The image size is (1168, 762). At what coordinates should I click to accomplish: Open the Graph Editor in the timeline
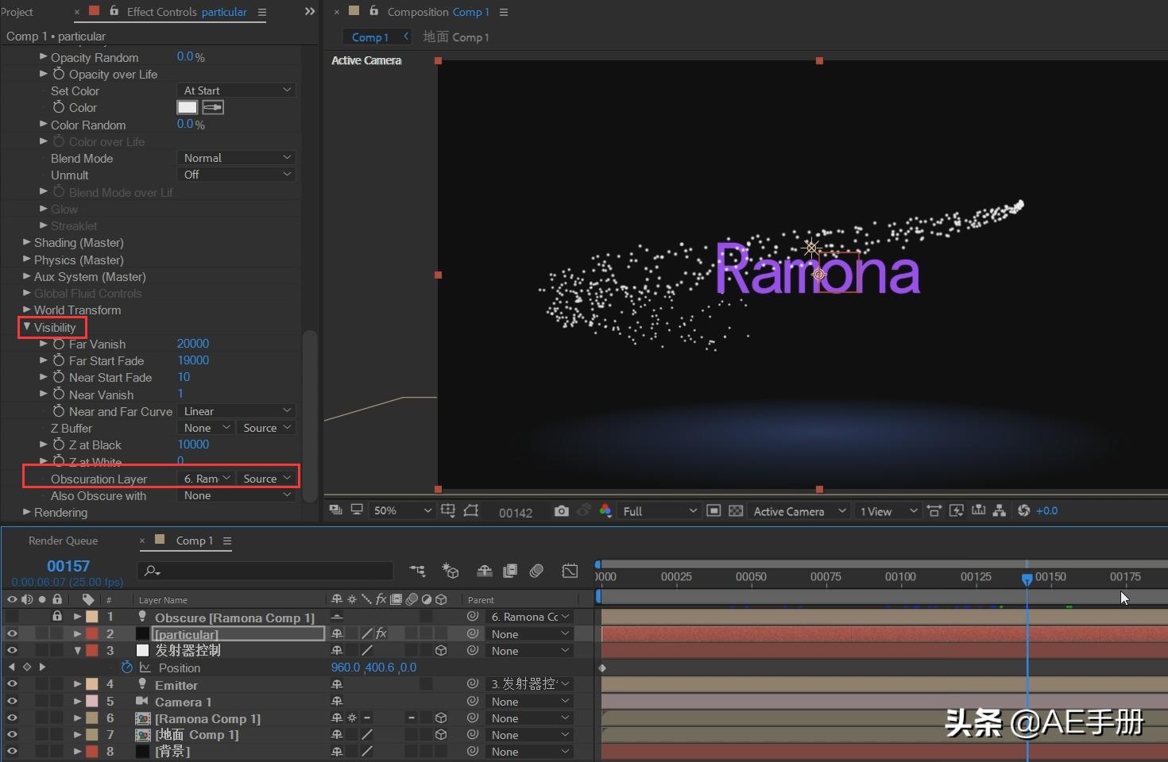point(570,571)
